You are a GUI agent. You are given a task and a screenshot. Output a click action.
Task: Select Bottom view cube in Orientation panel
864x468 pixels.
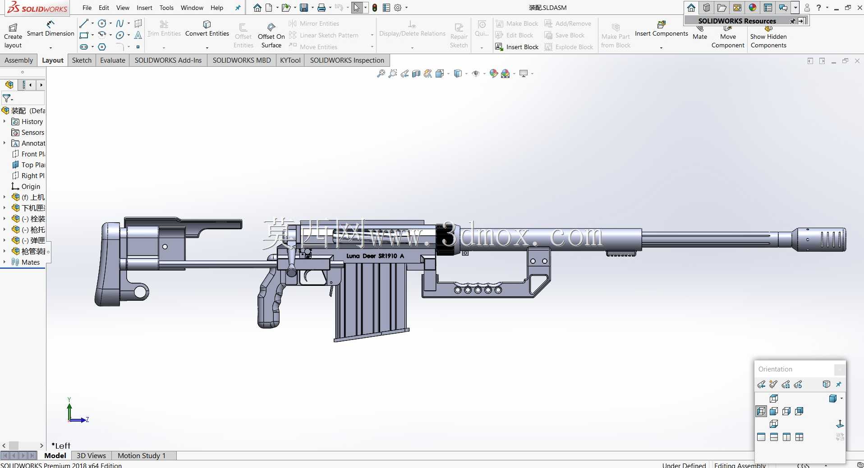774,424
